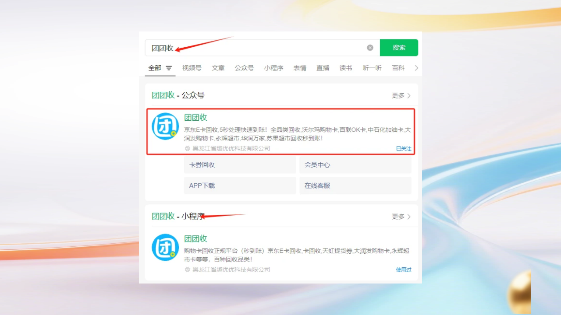Switch to the 视频号 tab
Viewport: 561px width, 315px height.
192,68
